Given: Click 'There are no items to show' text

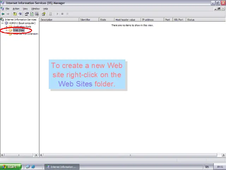Looking at the screenshot, I should [x=132, y=25].
